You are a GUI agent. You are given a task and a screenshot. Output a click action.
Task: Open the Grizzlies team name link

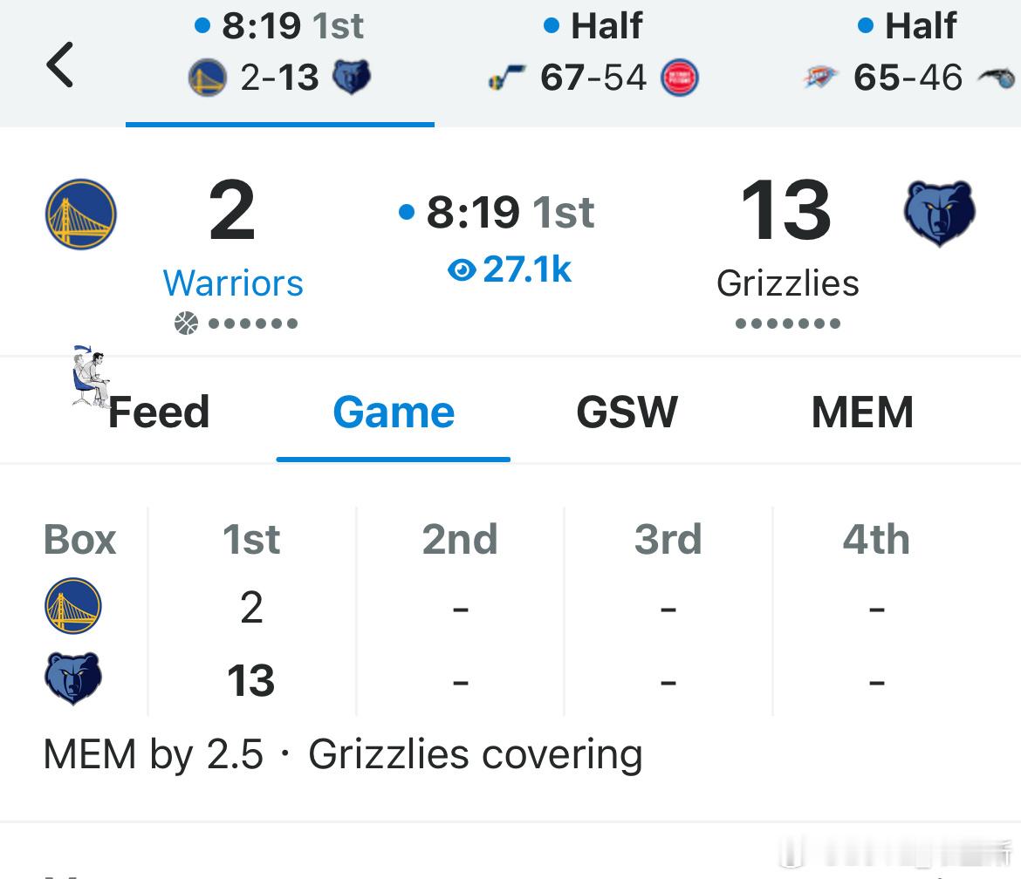pos(788,283)
